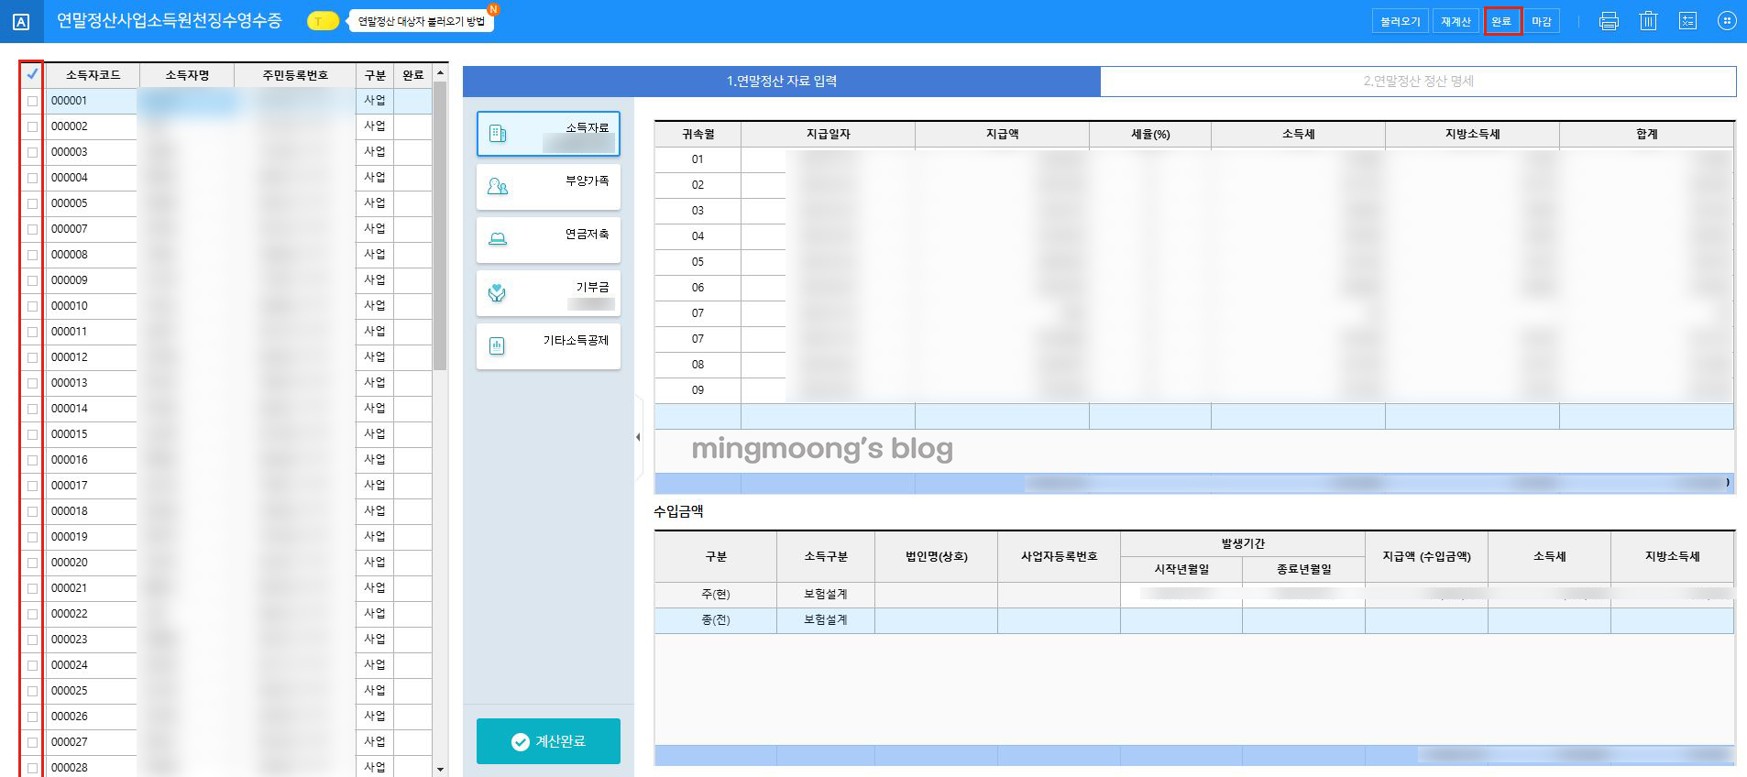Check the box for row 000004
Image resolution: width=1747 pixels, height=777 pixels.
click(32, 178)
